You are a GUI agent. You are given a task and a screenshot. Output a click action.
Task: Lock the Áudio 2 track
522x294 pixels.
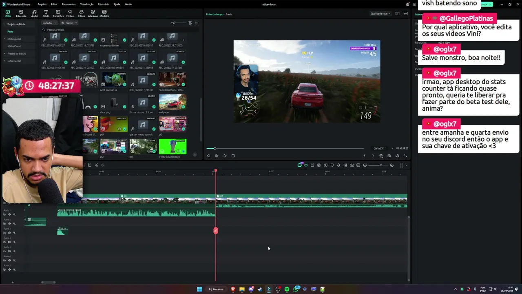pos(4,224)
